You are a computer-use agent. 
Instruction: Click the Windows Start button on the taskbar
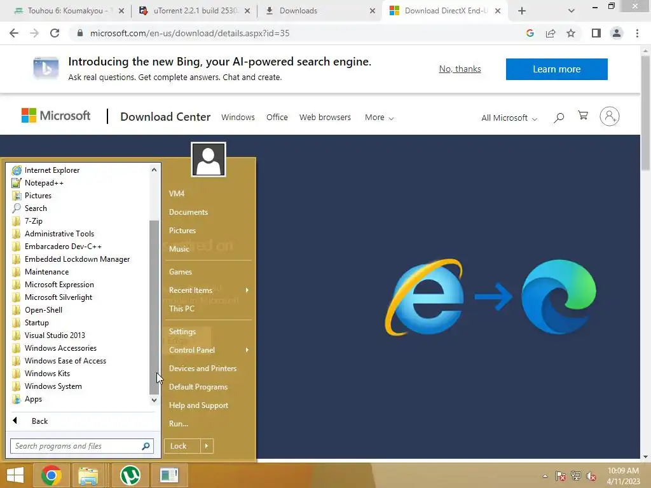click(15, 475)
